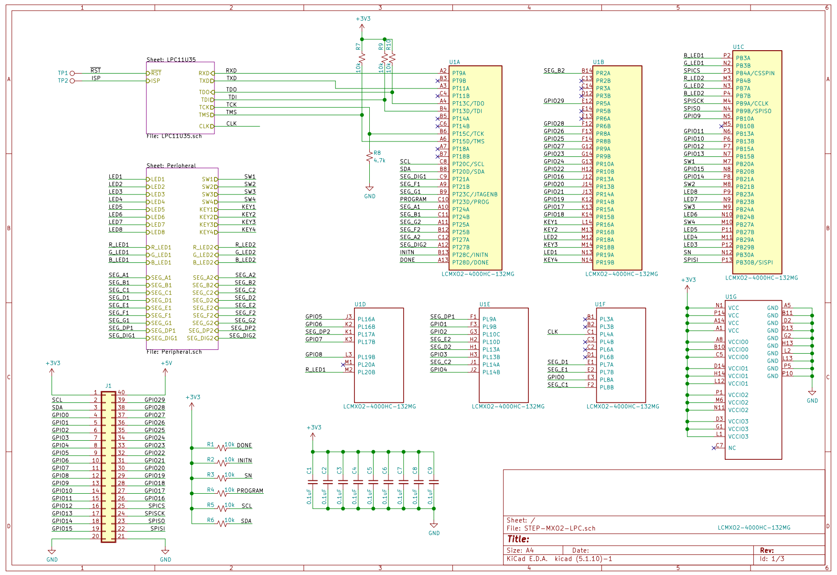This screenshot has width=837, height=575.
Task: Click resistor R7 pull-up symbol
Action: point(362,58)
